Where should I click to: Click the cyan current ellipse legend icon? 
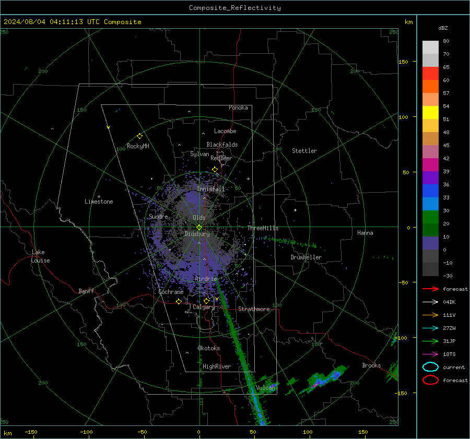click(430, 367)
